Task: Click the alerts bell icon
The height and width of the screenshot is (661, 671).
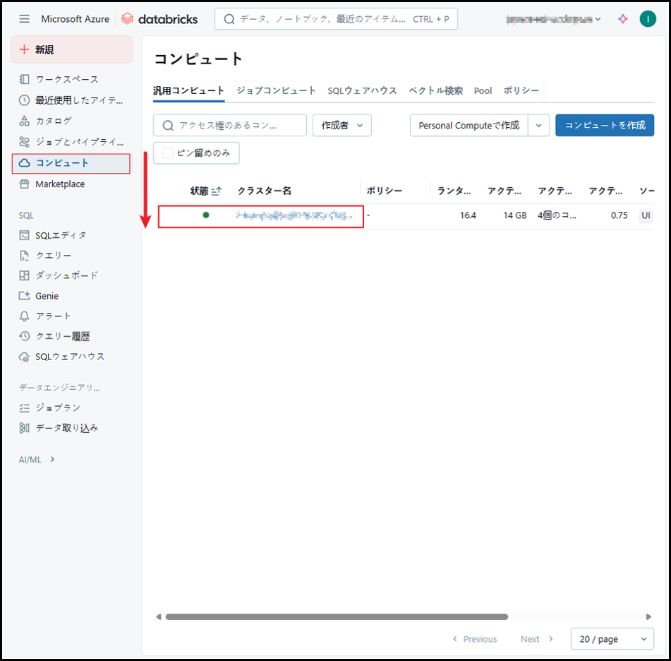Action: [25, 316]
